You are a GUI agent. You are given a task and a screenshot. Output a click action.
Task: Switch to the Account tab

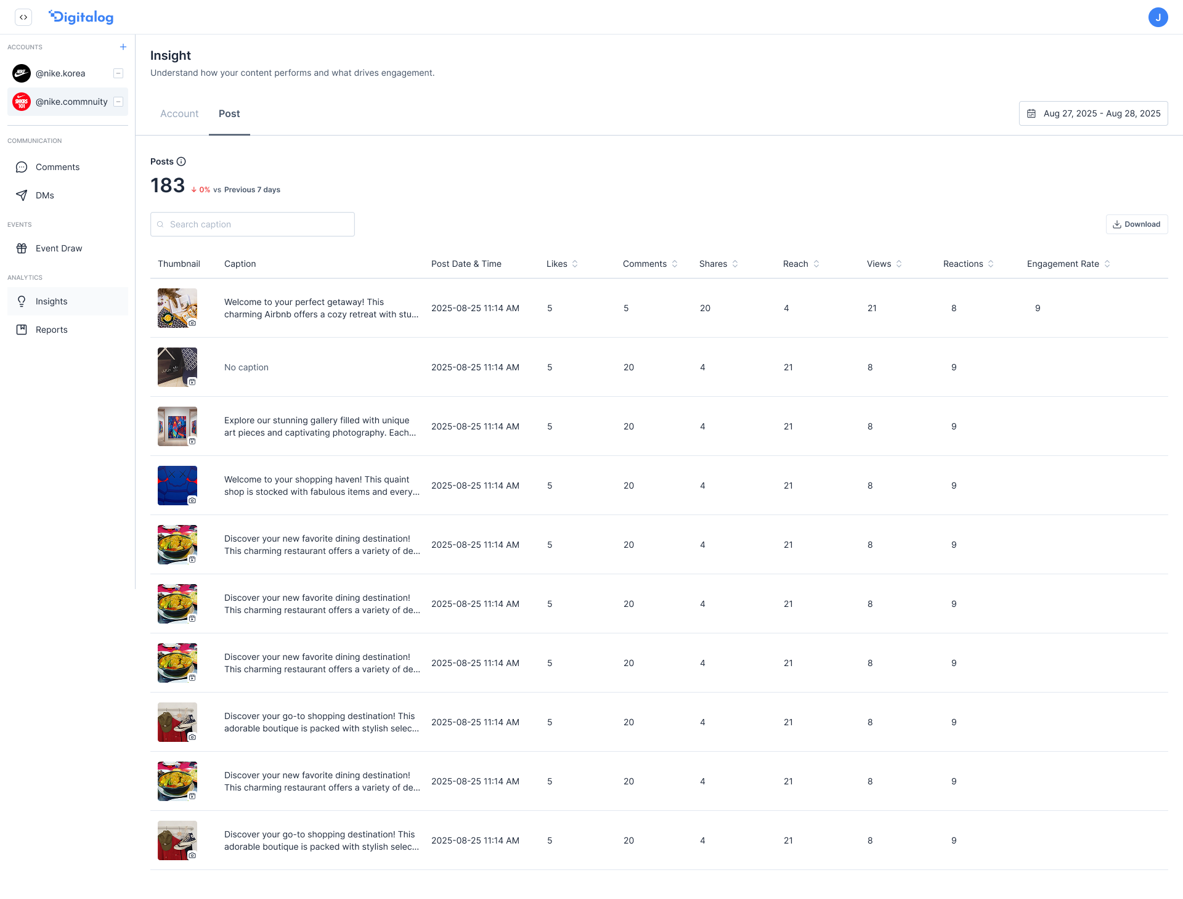pos(179,113)
